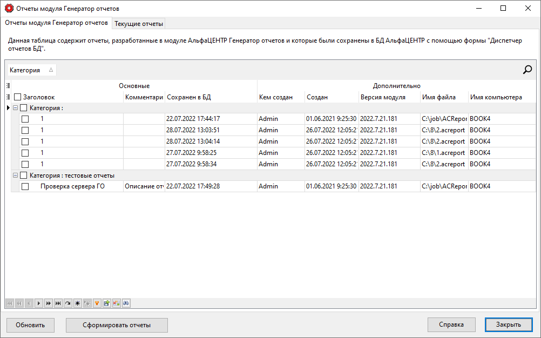The height and width of the screenshot is (338, 541).
Task: Toggle sort on Категория grouping chip
Action: point(32,70)
